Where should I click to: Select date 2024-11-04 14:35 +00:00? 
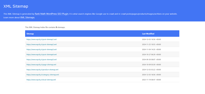151,49
